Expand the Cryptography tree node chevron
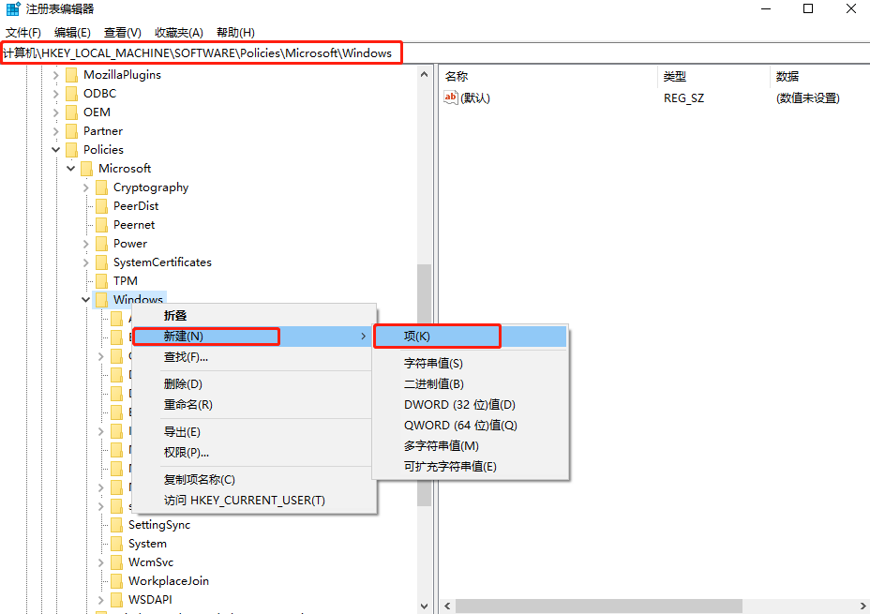The height and width of the screenshot is (614, 870). point(85,187)
